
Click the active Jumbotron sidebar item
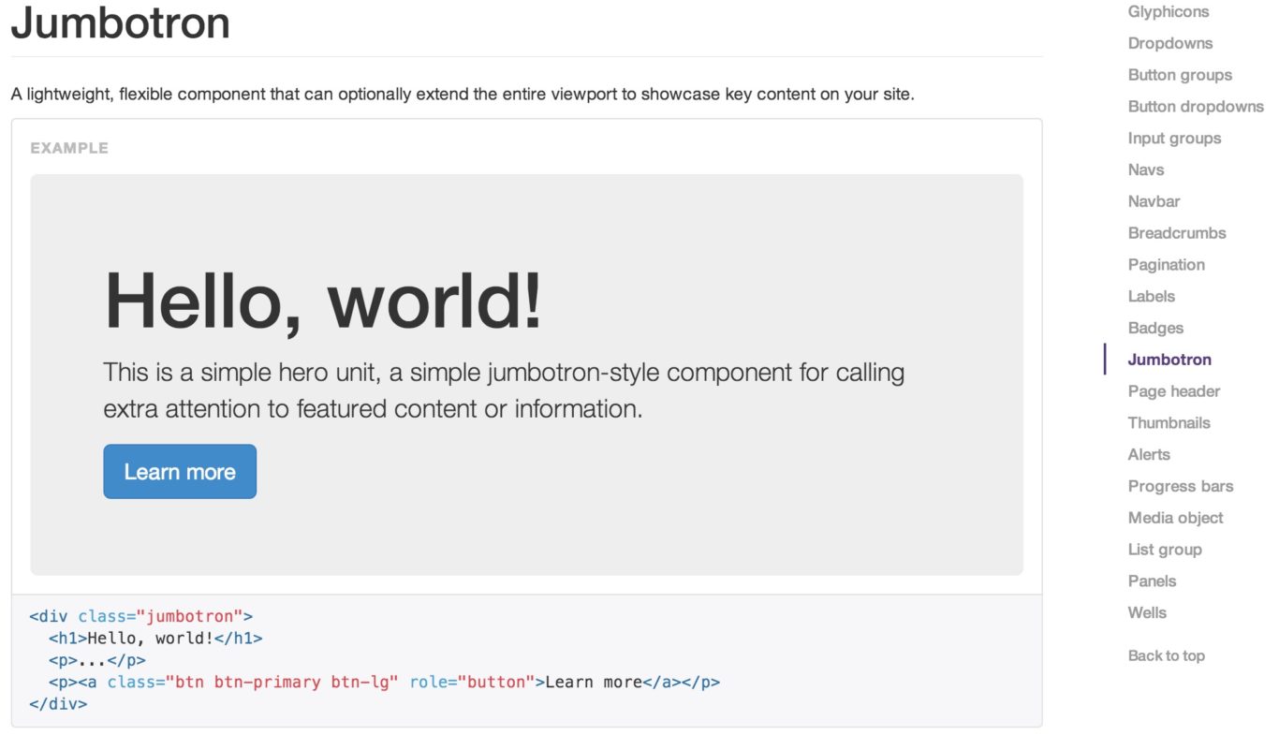pyautogui.click(x=1169, y=360)
